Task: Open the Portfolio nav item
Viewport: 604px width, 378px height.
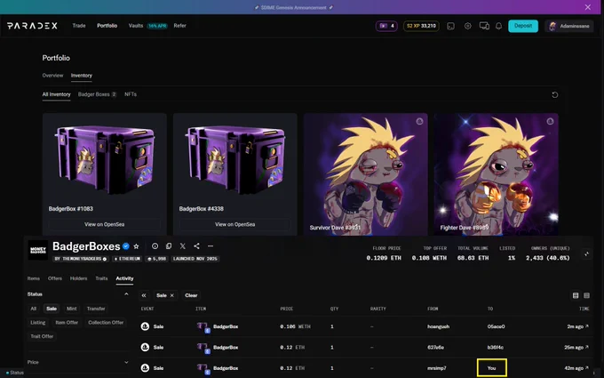Action: click(x=107, y=26)
